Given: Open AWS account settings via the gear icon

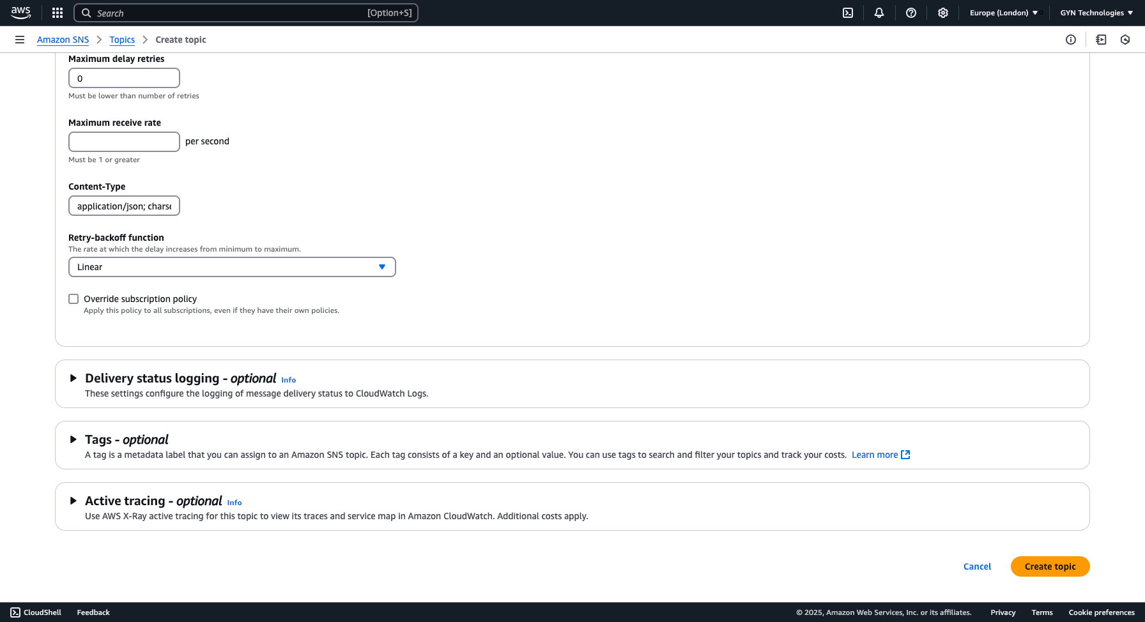Looking at the screenshot, I should [943, 13].
